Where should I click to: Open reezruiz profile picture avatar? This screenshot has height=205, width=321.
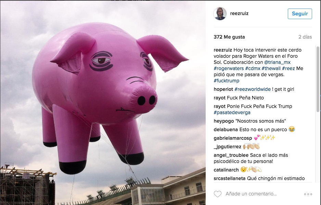(x=220, y=13)
